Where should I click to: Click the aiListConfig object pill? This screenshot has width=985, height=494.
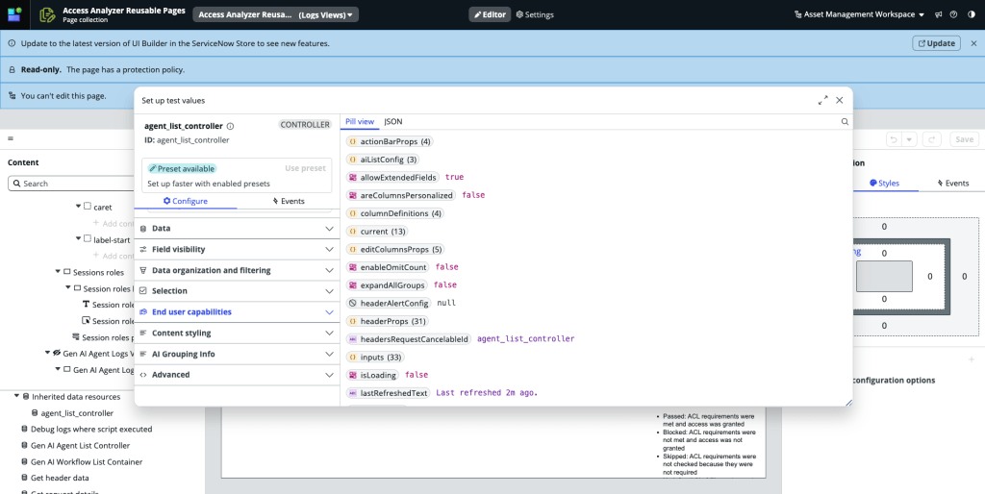coord(383,160)
